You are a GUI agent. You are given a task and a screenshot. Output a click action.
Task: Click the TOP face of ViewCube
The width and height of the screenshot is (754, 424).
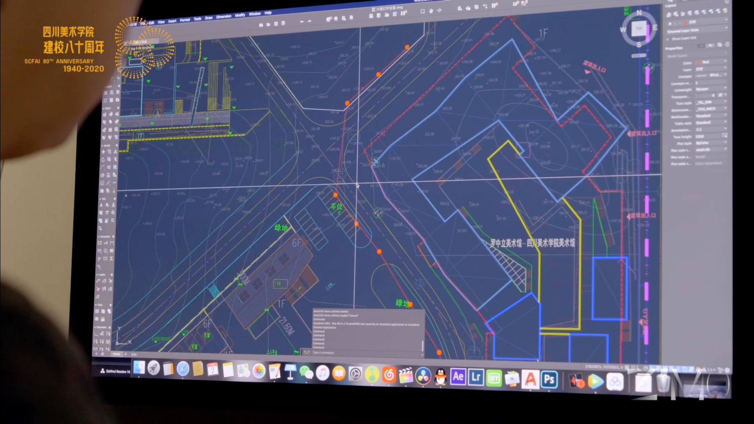click(639, 29)
